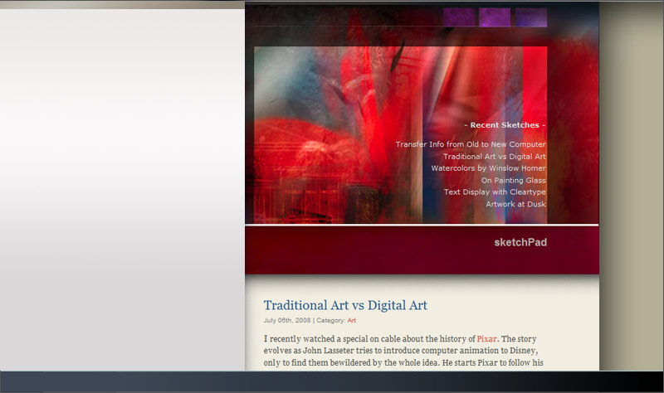The width and height of the screenshot is (664, 393).
Task: Open the blue 'Traditional Art vs Digital Art' headline
Action: tap(345, 305)
